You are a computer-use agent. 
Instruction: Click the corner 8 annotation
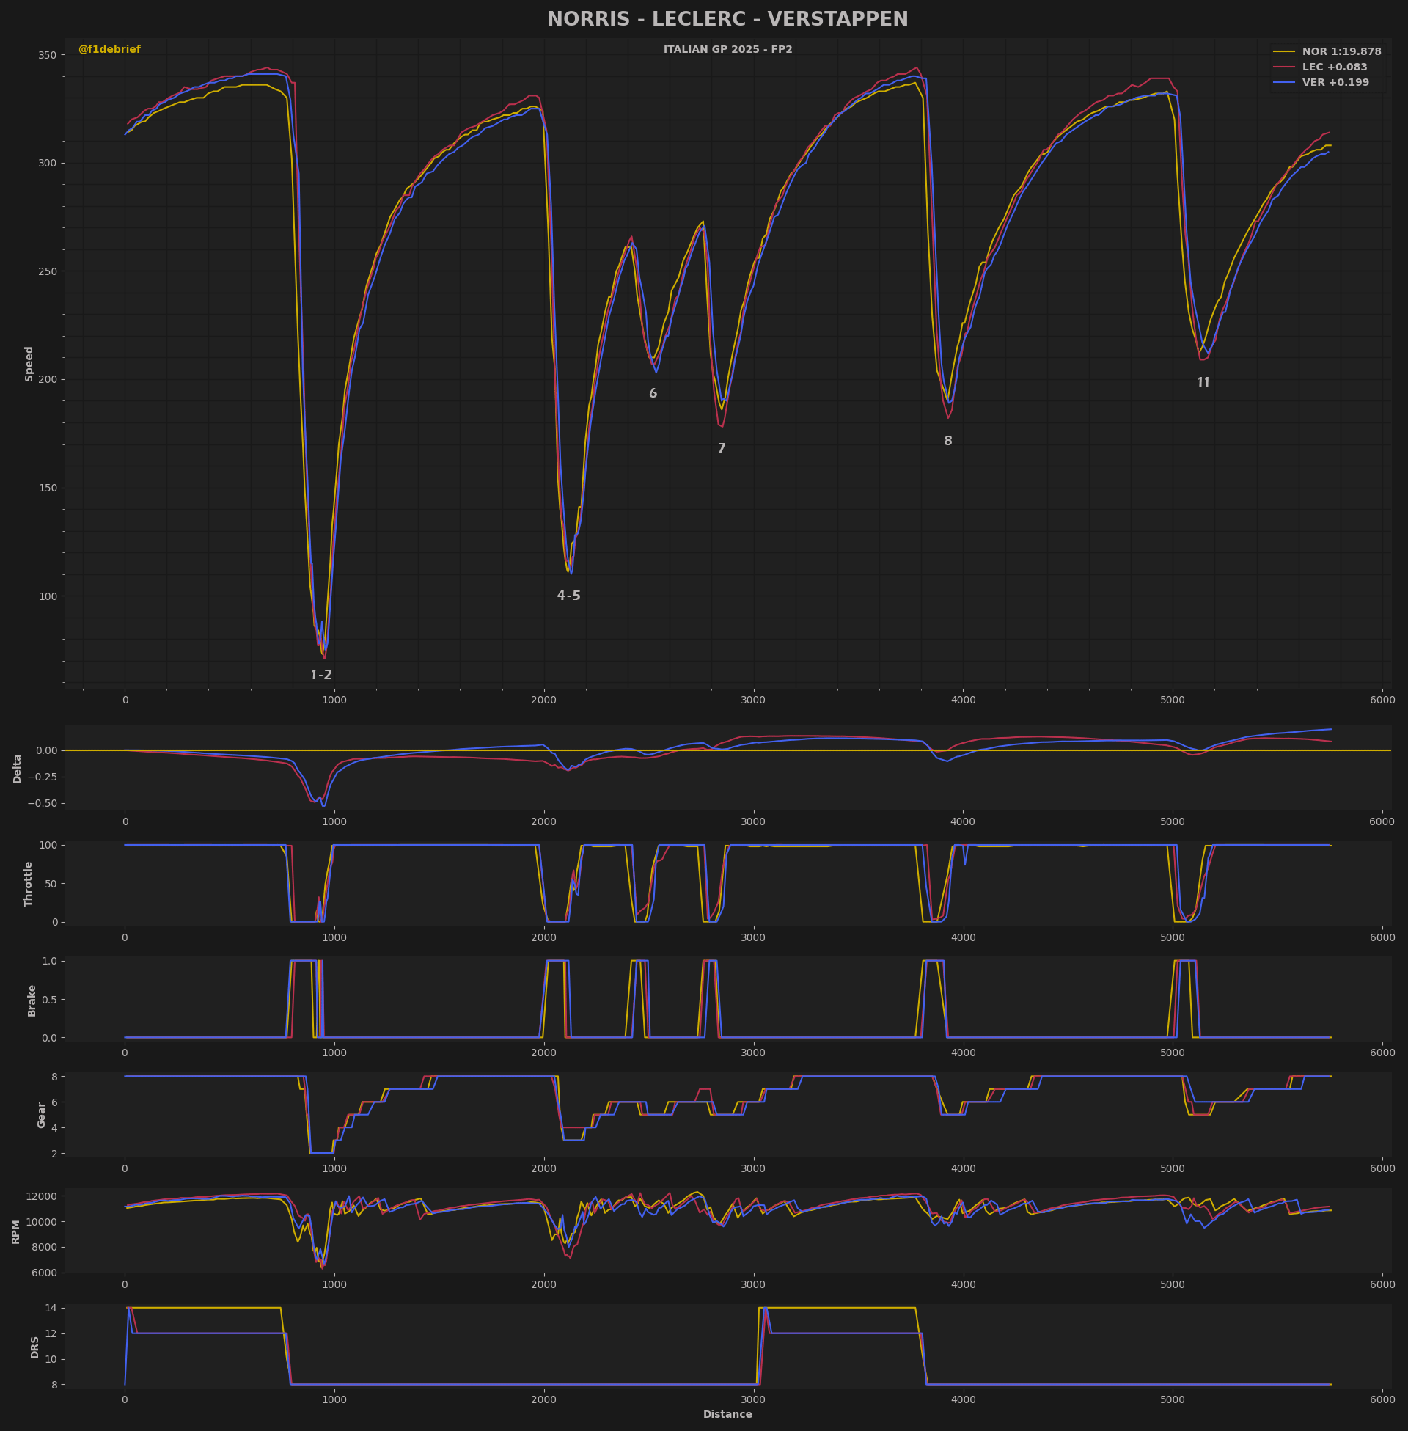coord(948,442)
